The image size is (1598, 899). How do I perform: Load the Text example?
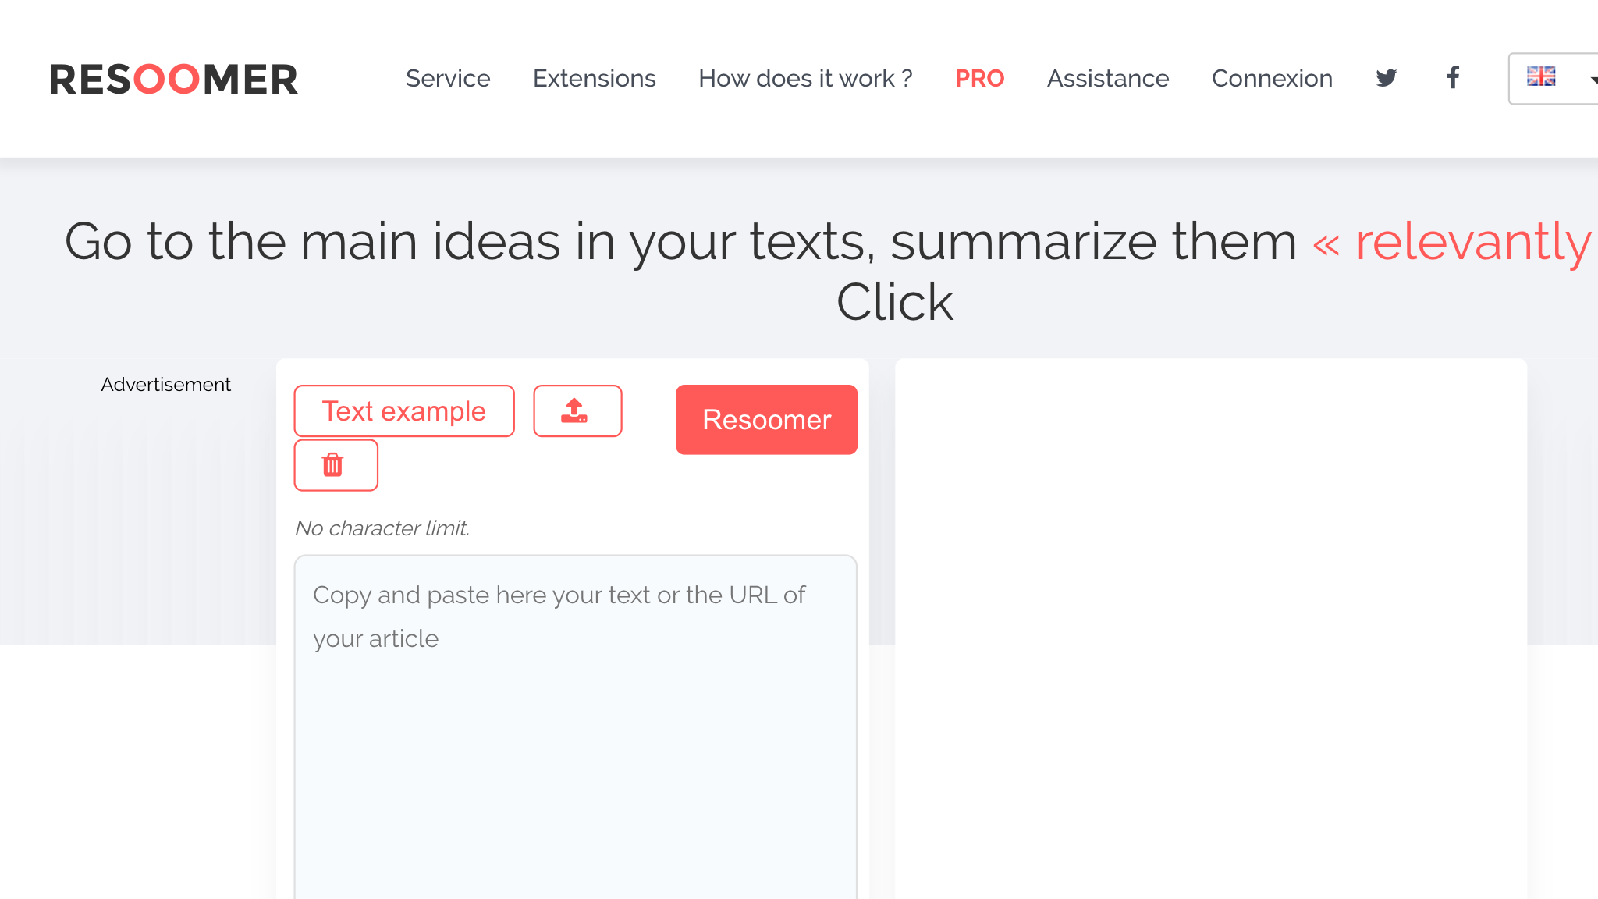(x=404, y=410)
